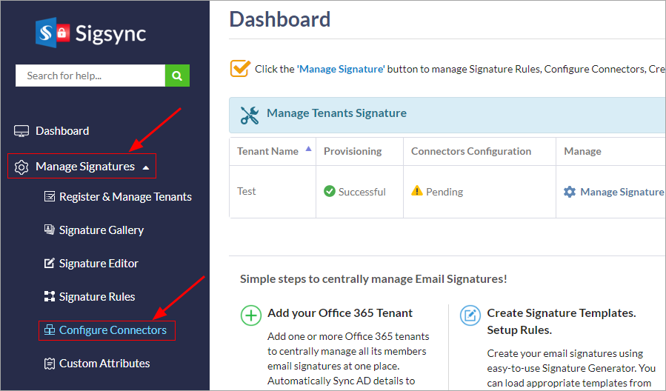Screen dimensions: 666x391
Task: Sort by Tenant Name column arrow
Action: pos(308,150)
